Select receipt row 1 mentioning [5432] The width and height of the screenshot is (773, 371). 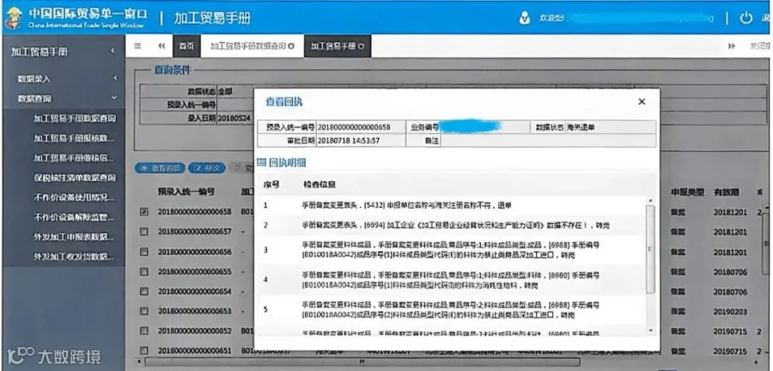451,205
